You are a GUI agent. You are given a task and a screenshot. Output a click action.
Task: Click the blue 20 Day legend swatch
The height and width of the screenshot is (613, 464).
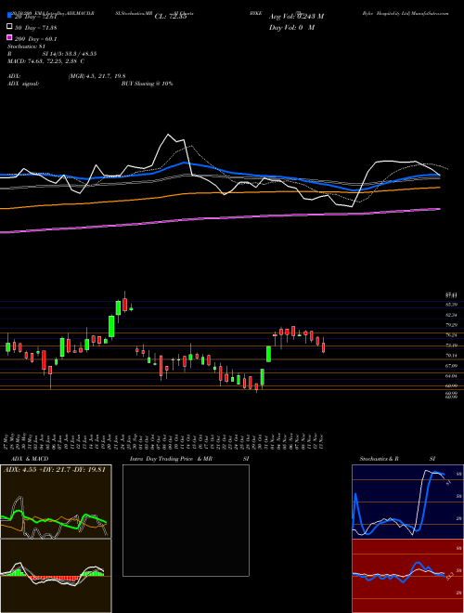9,15
